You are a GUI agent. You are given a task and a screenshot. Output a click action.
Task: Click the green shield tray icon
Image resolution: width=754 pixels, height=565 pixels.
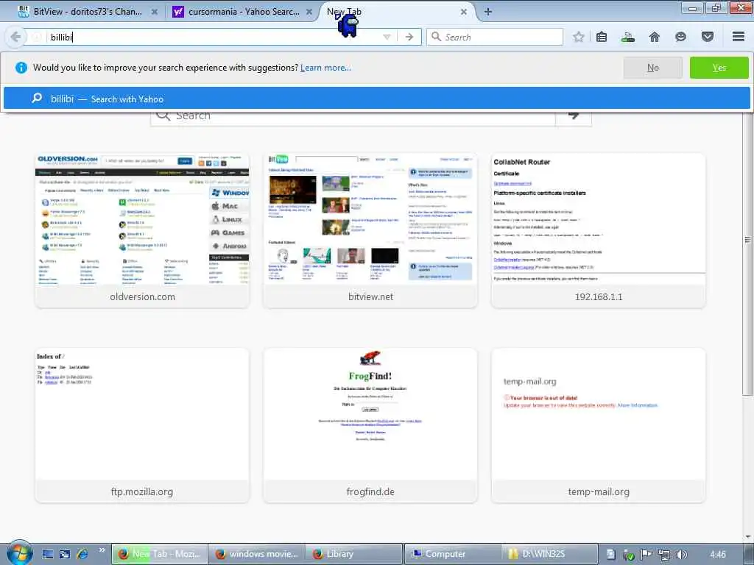tap(628, 555)
